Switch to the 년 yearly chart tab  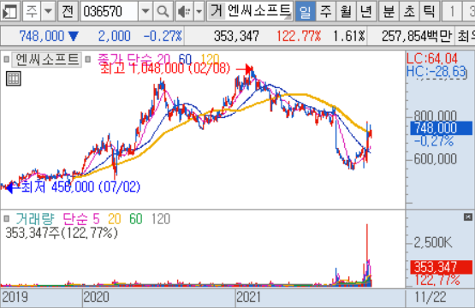pyautogui.click(x=366, y=11)
